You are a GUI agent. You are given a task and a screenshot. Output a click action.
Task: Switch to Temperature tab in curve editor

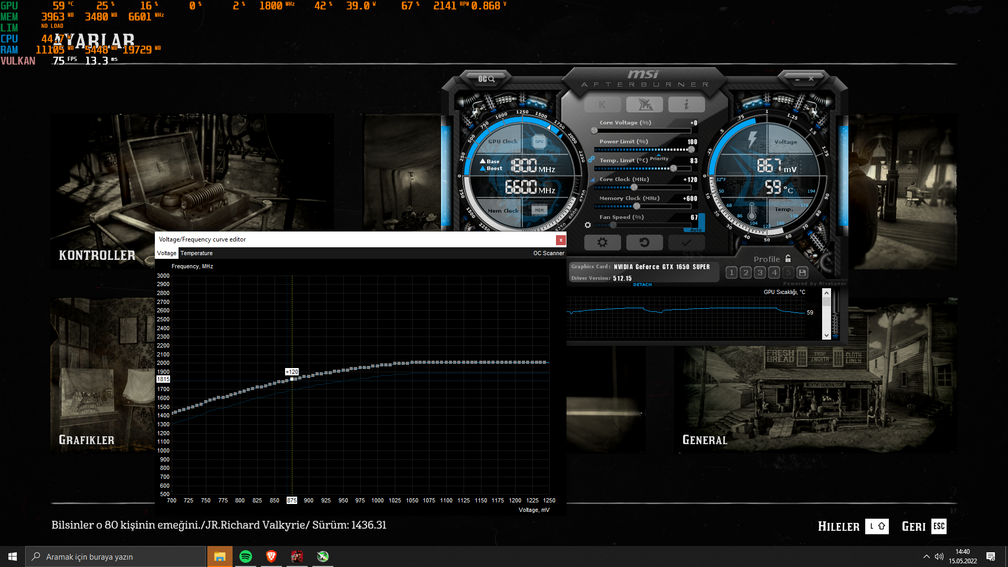tap(196, 253)
